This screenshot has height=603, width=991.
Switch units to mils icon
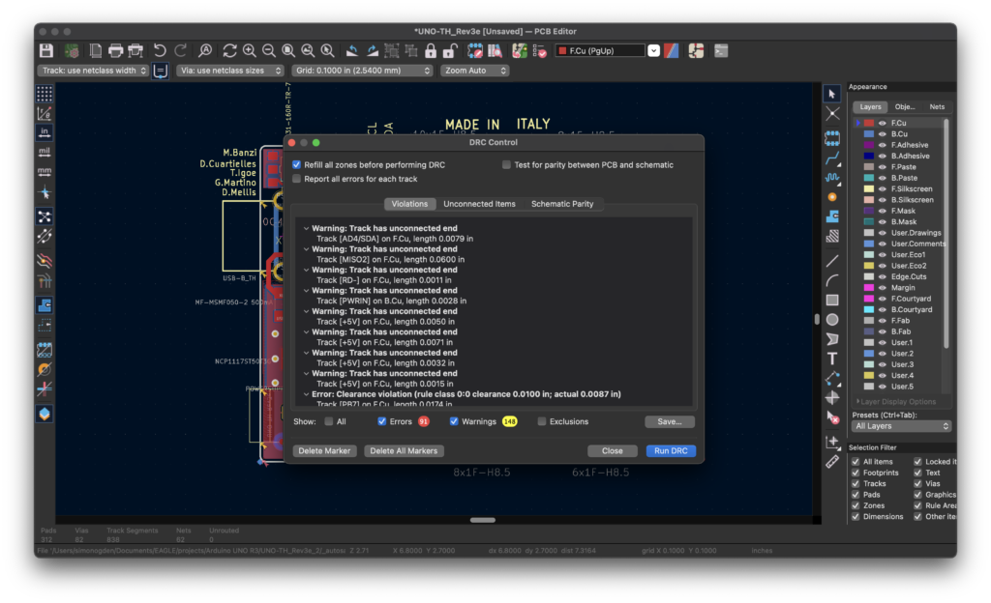45,152
